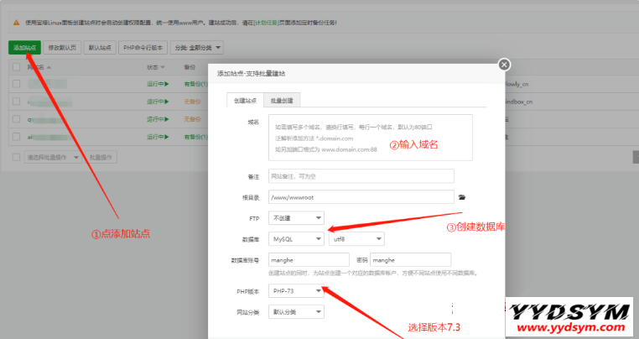This screenshot has width=639, height=339.
Task: Click the sort arrow next to the site name header
Action: click(x=49, y=67)
